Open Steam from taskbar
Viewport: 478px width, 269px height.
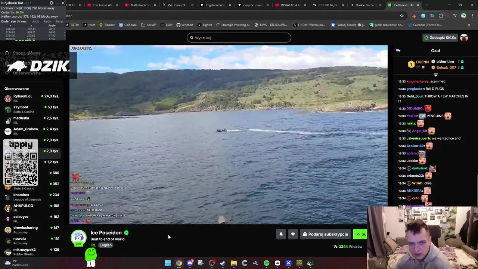tap(223, 263)
